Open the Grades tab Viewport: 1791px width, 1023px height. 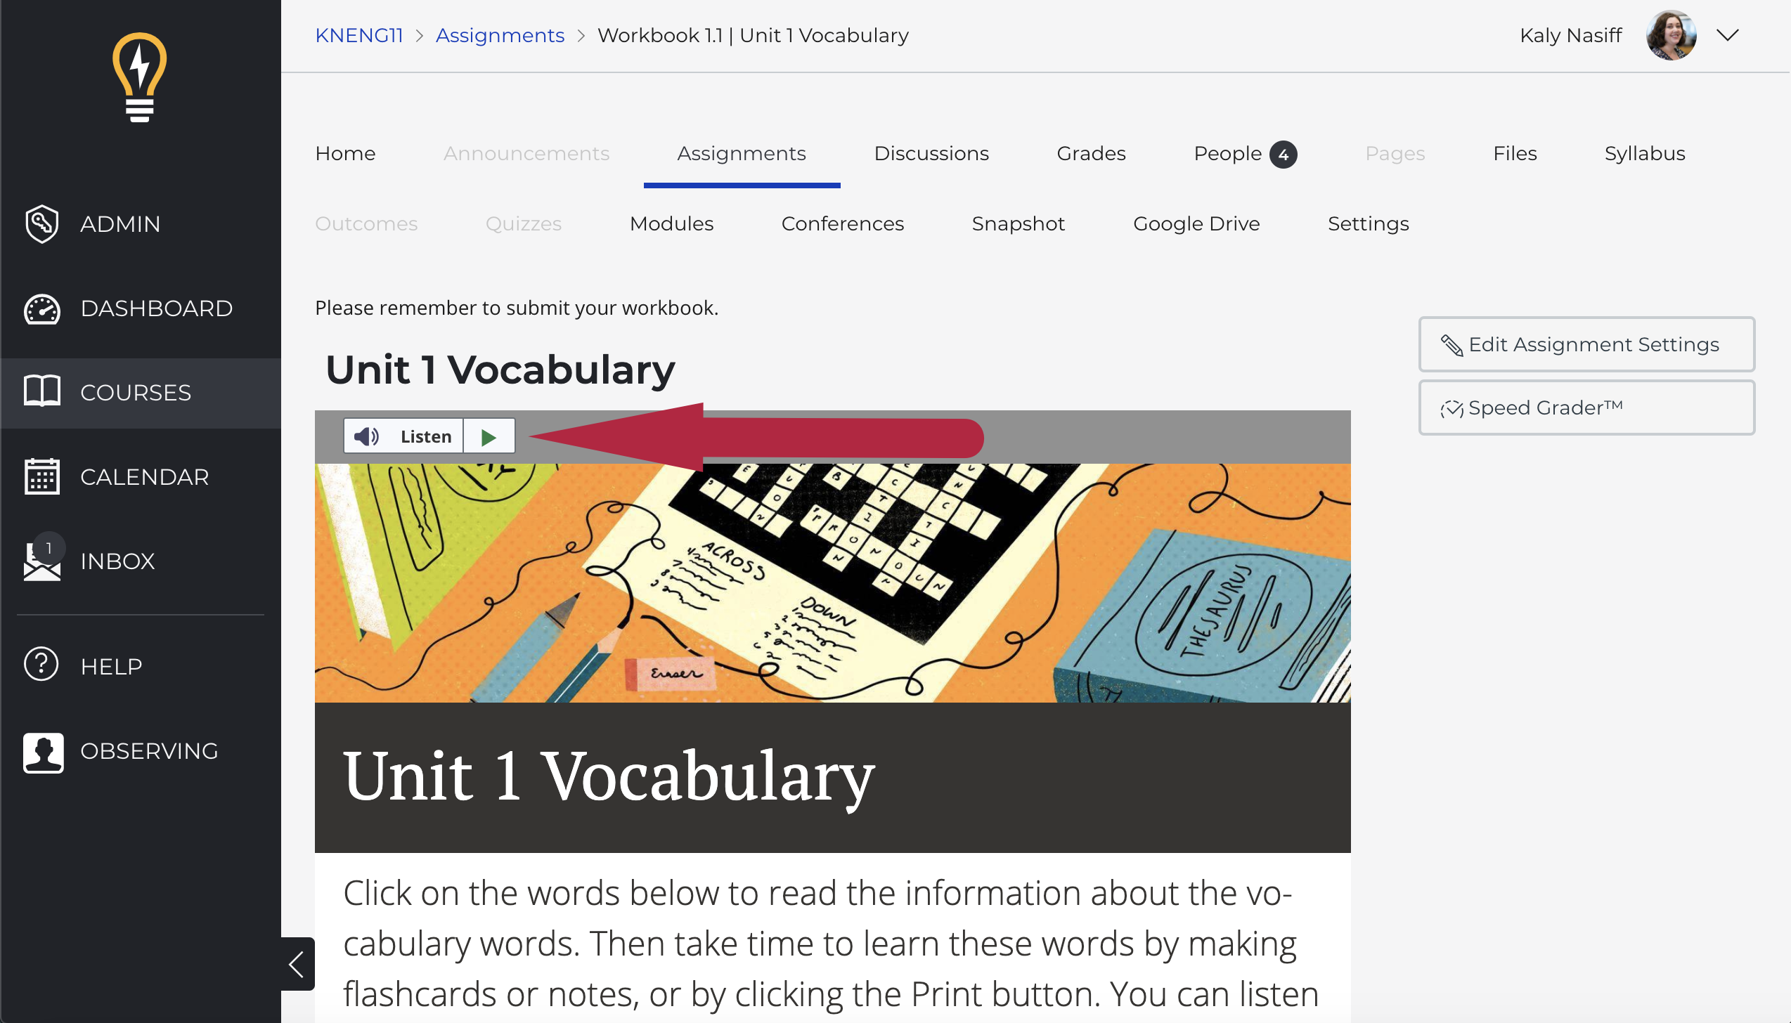pyautogui.click(x=1091, y=153)
